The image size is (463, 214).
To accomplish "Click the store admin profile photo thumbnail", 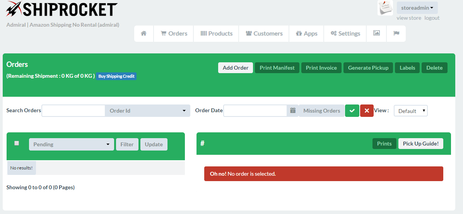I will point(385,8).
